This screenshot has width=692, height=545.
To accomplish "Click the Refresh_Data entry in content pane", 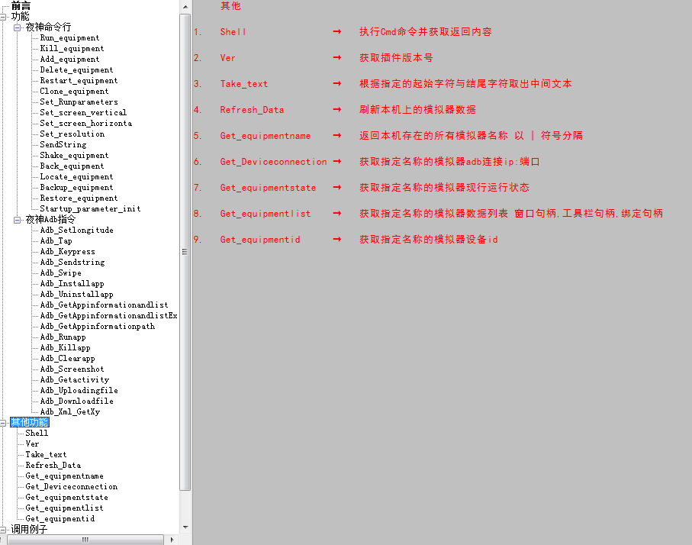I will tap(252, 110).
